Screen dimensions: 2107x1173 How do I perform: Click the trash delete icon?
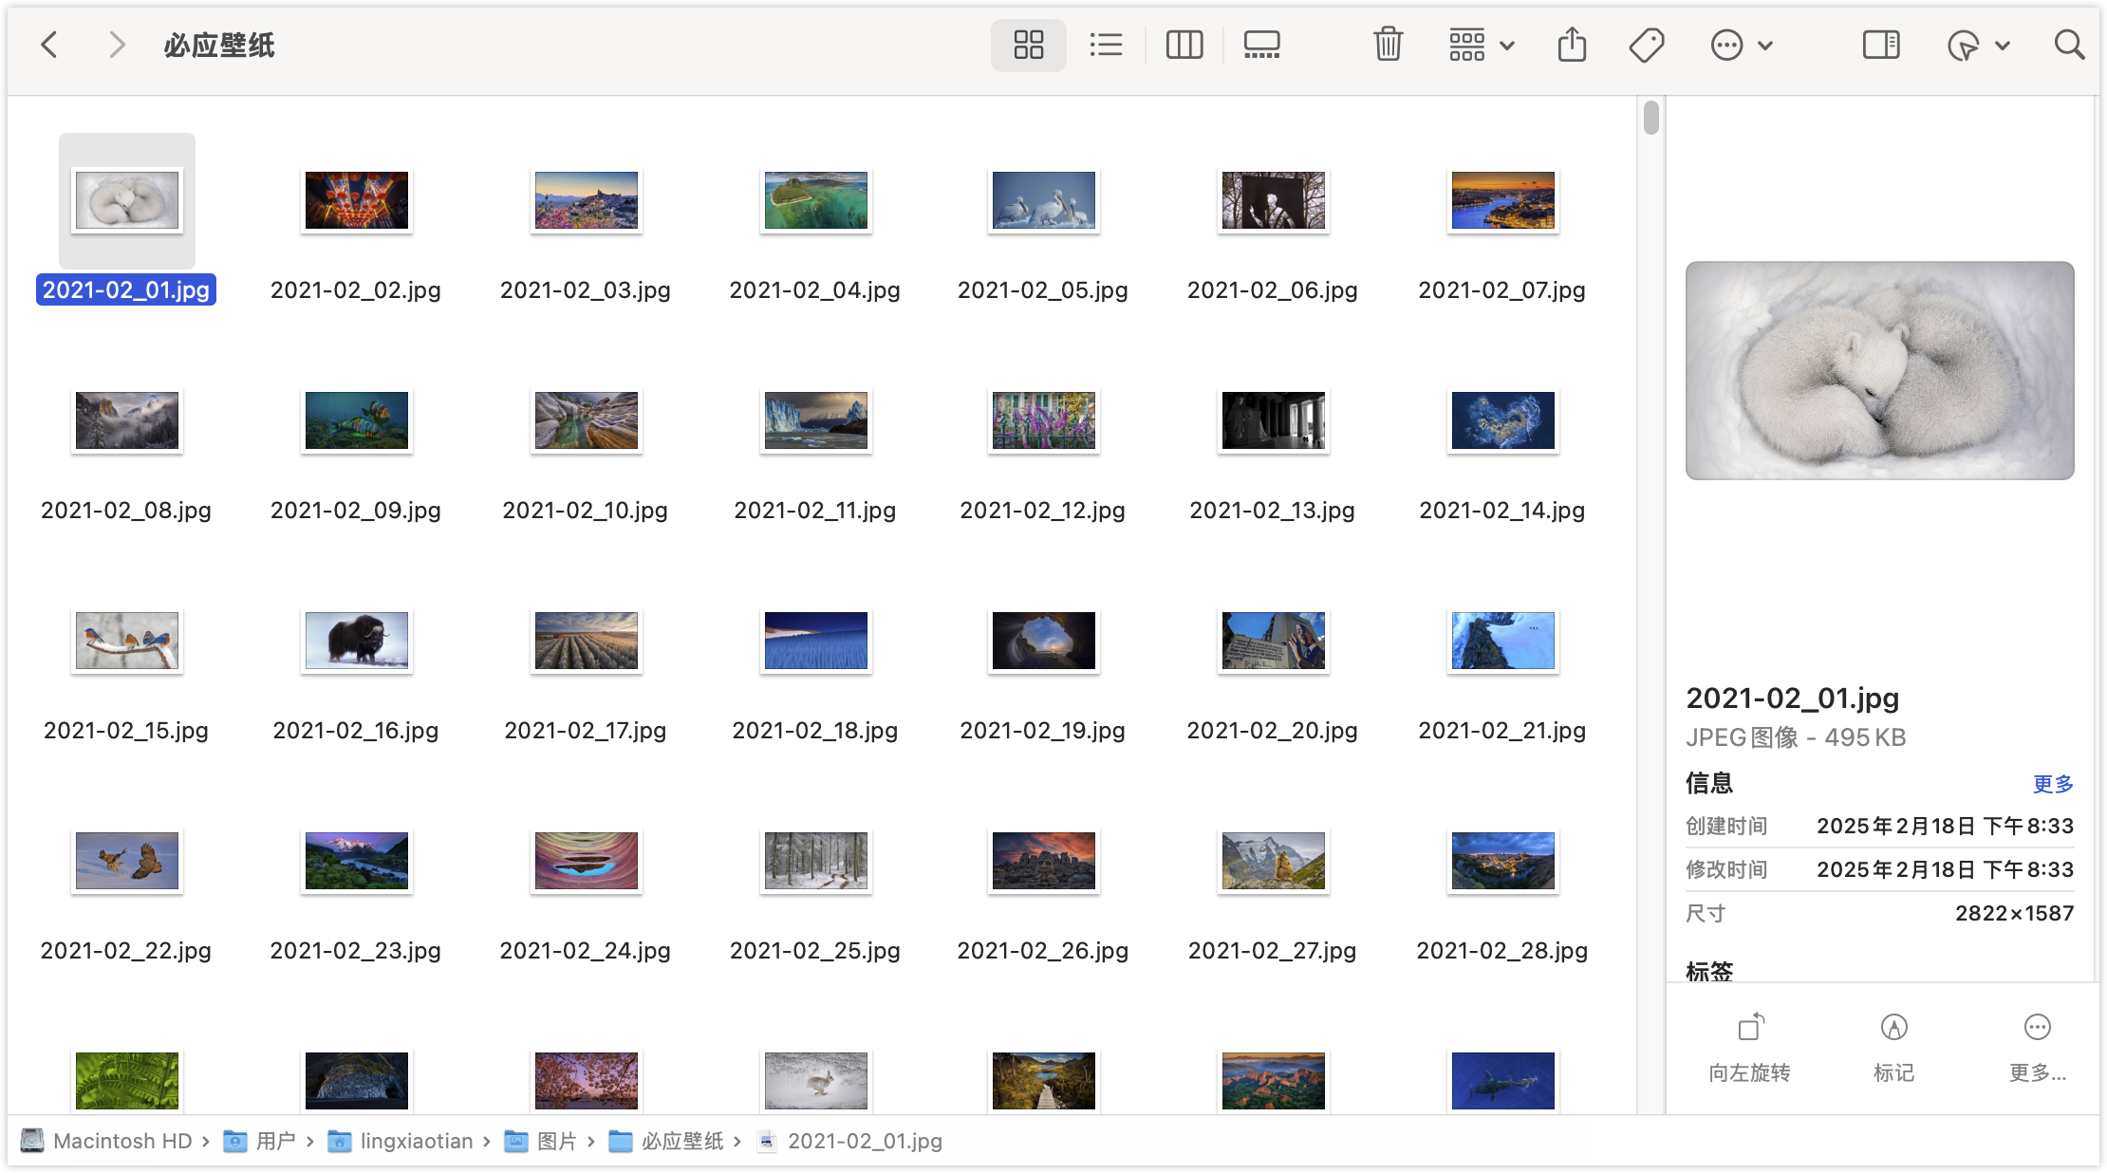[x=1388, y=45]
